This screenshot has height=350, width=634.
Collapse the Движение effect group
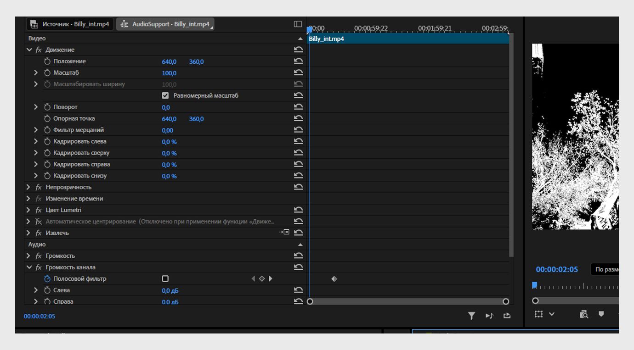click(x=29, y=50)
